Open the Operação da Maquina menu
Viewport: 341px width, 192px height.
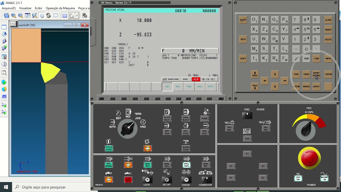(60, 8)
